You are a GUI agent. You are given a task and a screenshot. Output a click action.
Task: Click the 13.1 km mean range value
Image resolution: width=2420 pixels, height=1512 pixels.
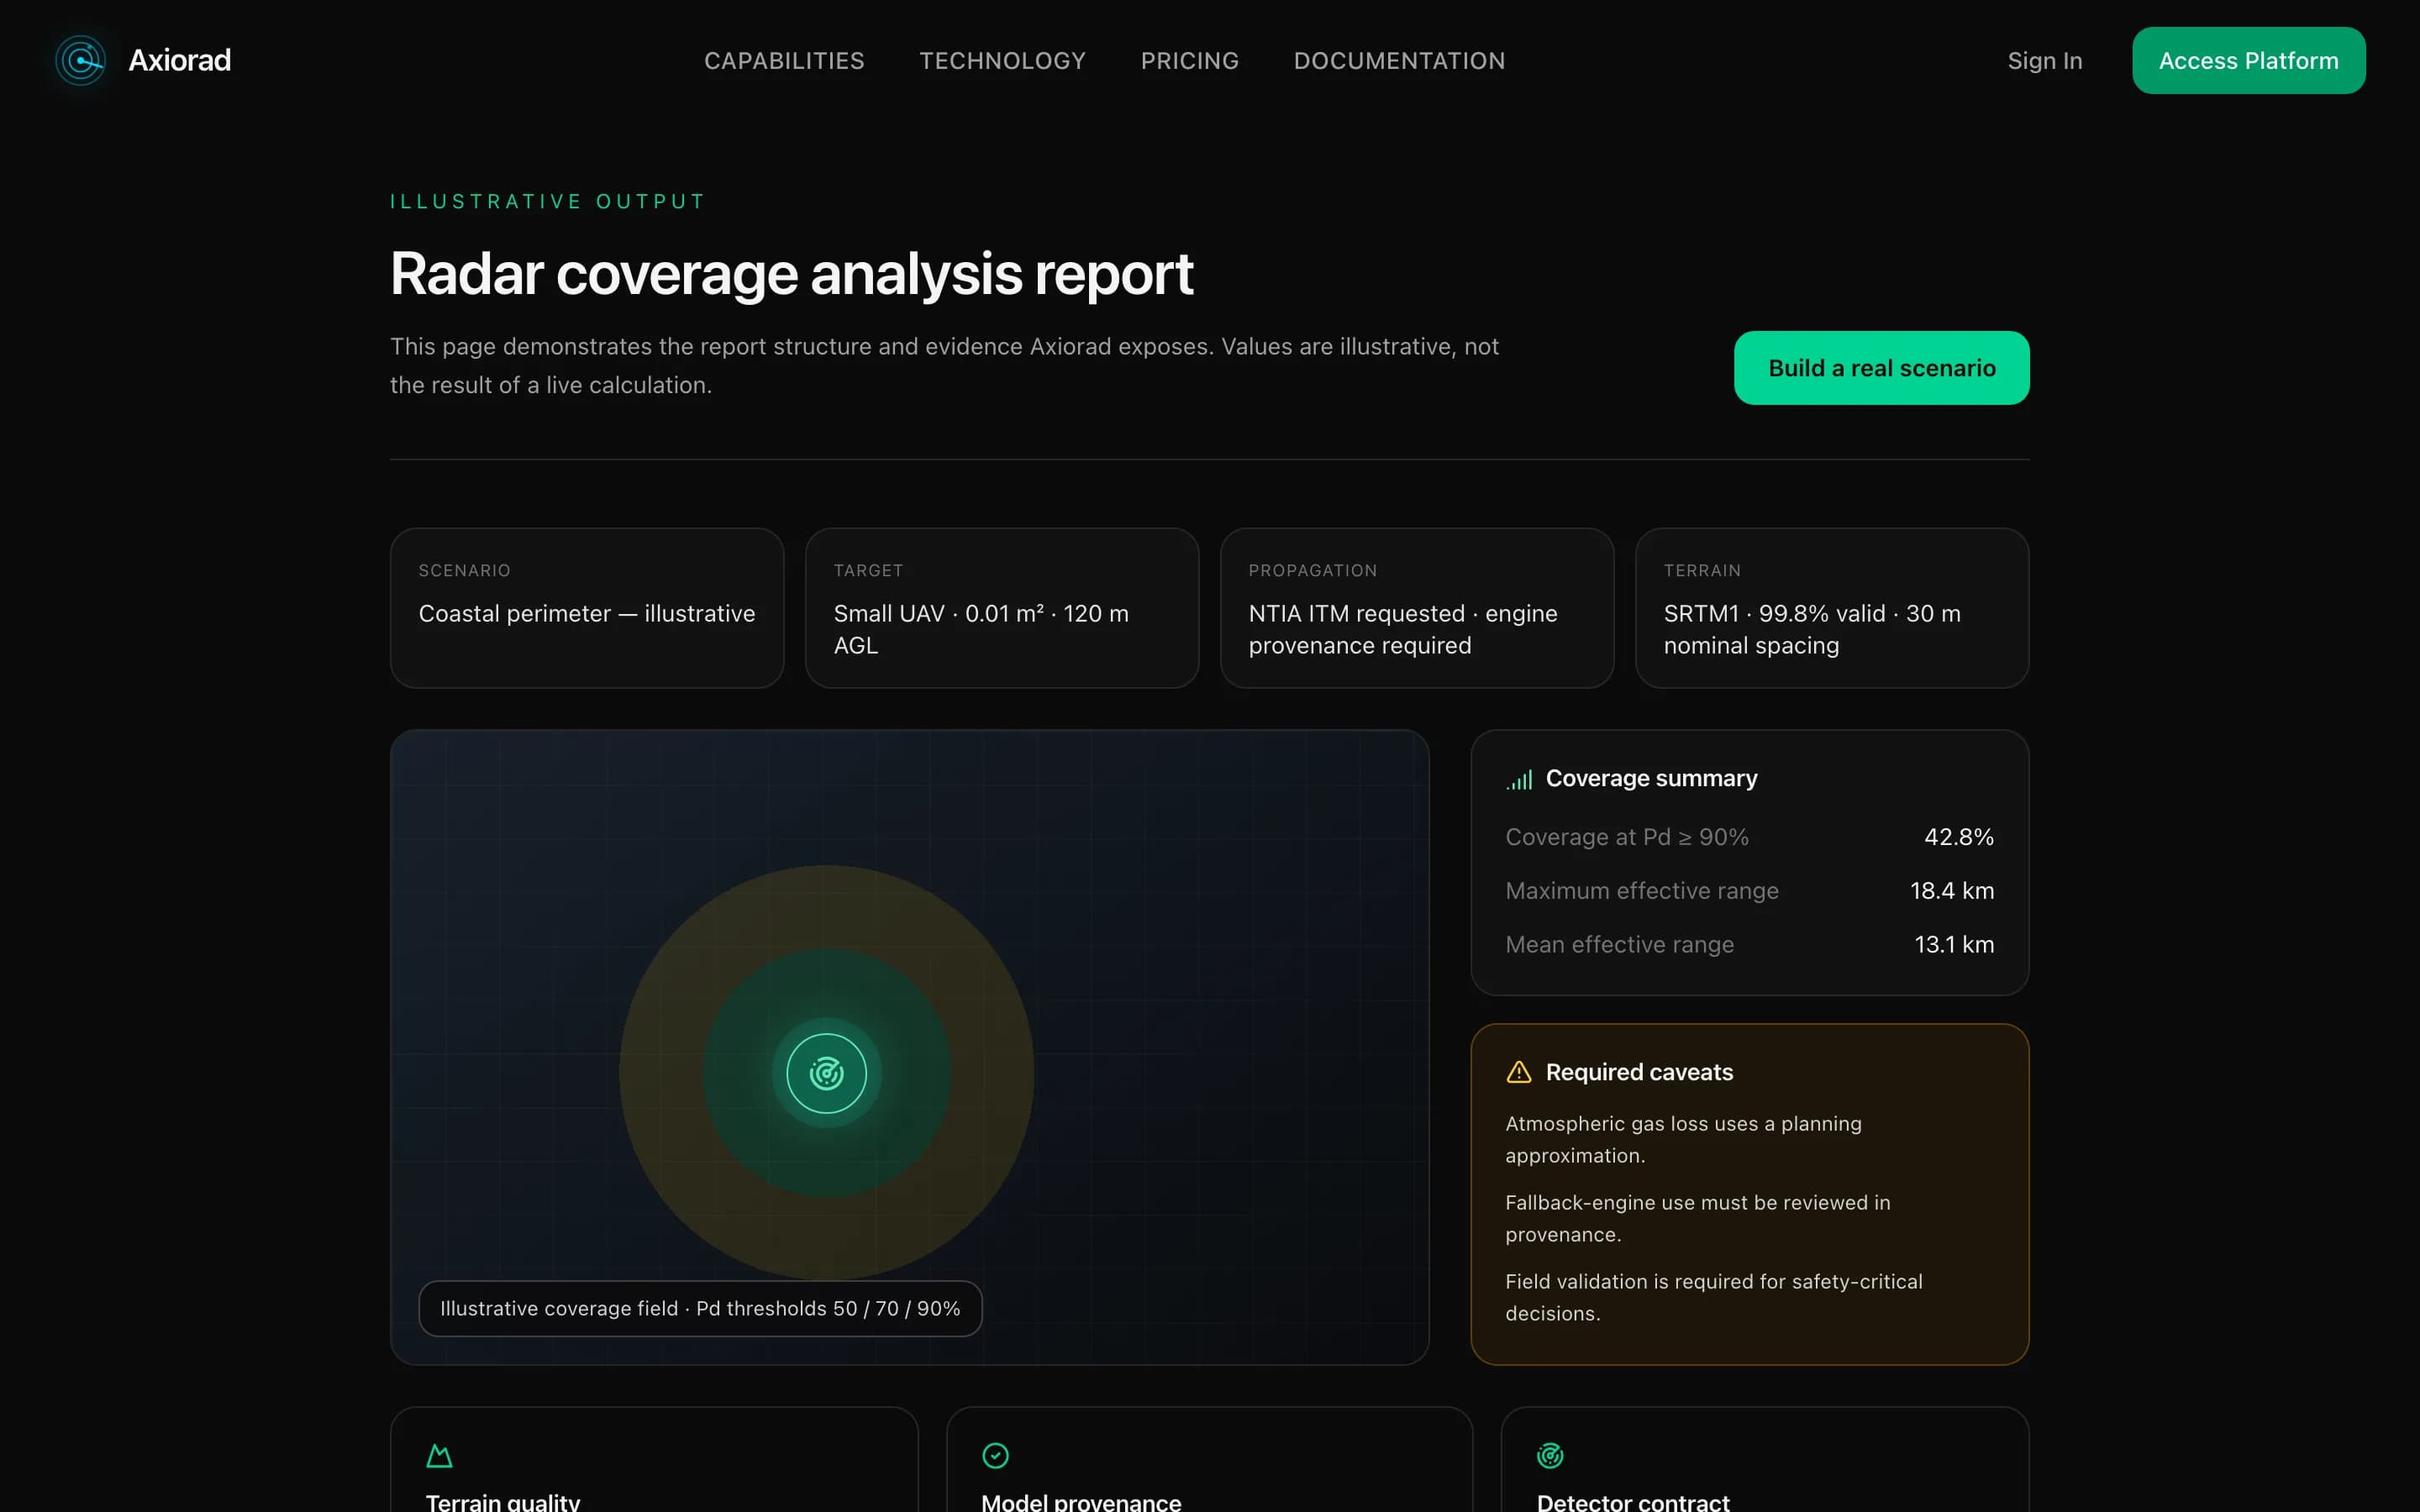click(x=1953, y=944)
